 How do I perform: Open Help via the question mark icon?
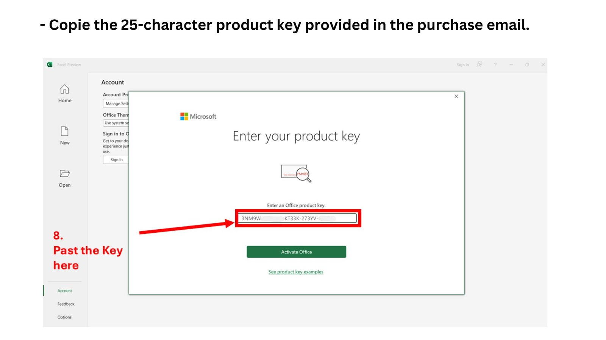point(495,65)
